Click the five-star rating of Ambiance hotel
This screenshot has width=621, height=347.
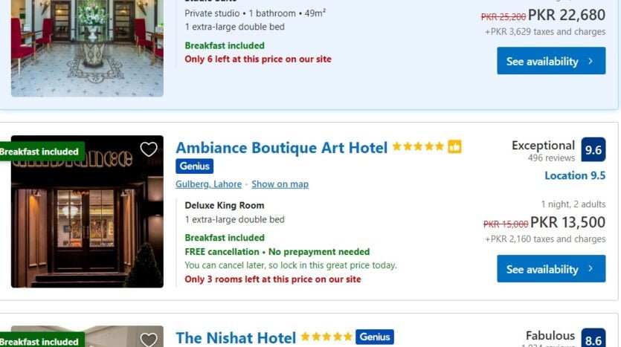tap(418, 147)
